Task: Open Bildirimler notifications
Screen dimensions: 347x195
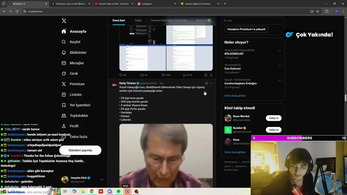Action: pyautogui.click(x=74, y=53)
